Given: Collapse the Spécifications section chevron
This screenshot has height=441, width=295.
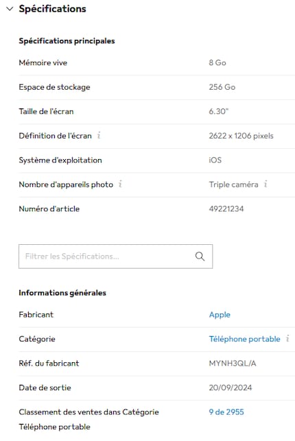Looking at the screenshot, I should pos(10,9).
